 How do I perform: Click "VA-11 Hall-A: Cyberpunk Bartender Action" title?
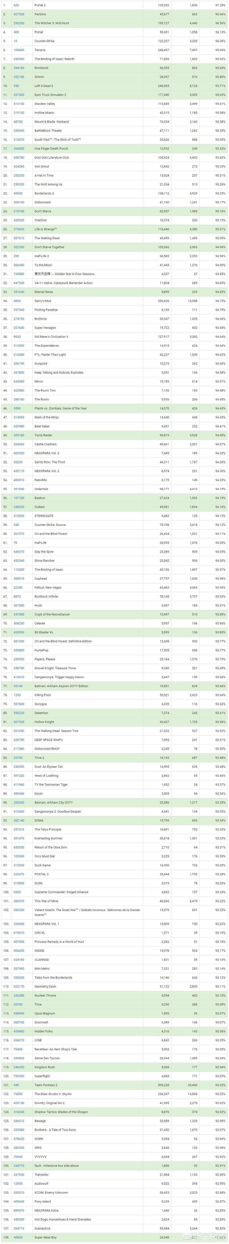[x=63, y=283]
